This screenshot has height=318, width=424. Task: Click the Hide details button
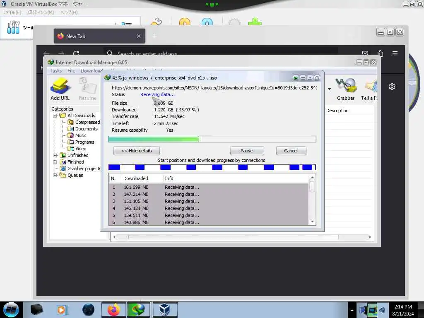pyautogui.click(x=137, y=151)
